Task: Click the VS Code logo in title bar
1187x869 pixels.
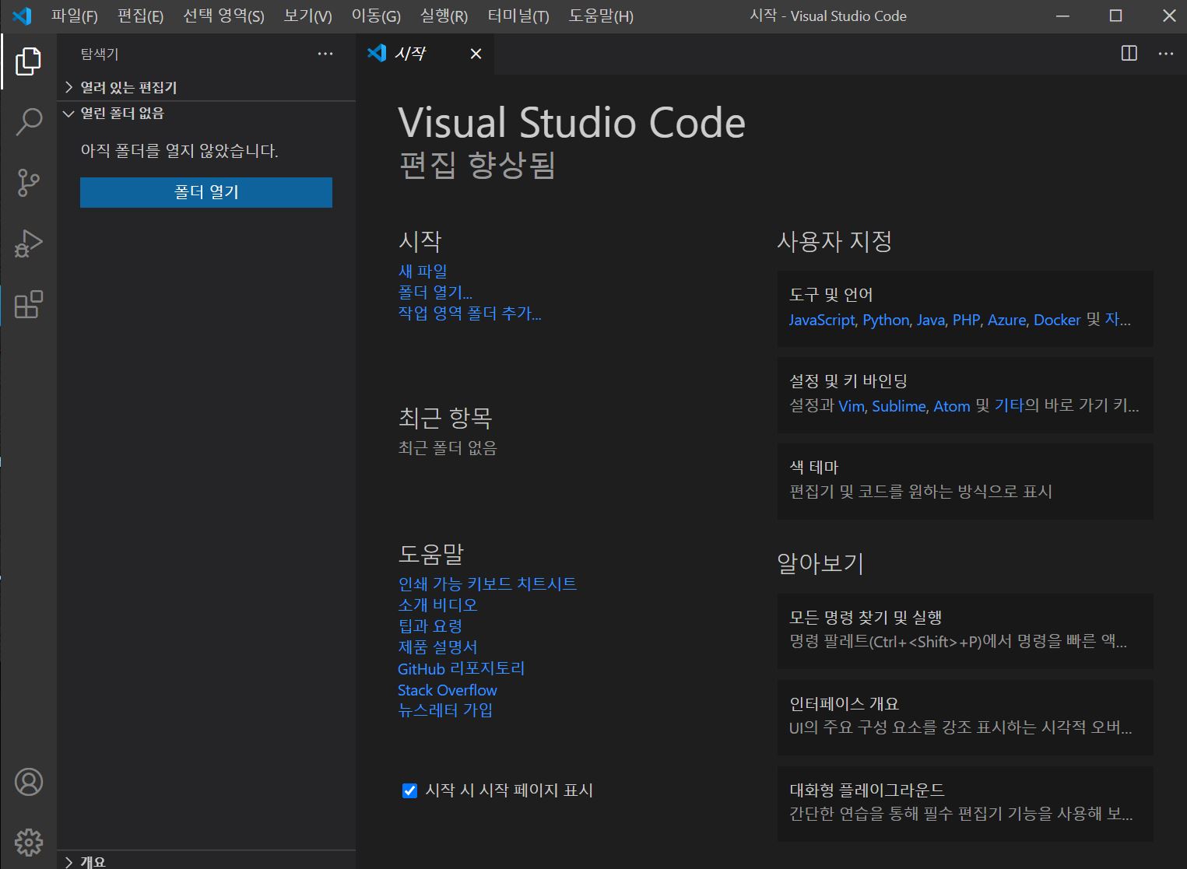Action: (x=22, y=16)
